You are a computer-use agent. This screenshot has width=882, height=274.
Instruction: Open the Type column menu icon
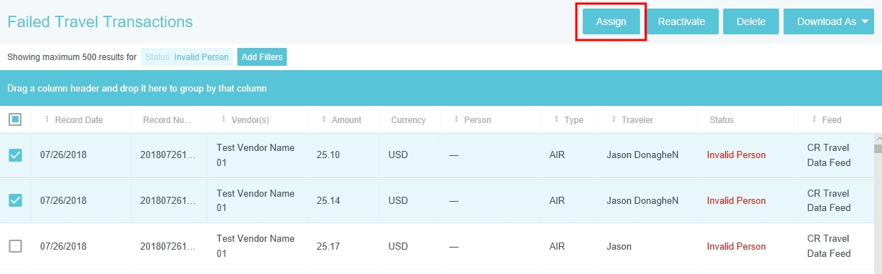(x=557, y=119)
